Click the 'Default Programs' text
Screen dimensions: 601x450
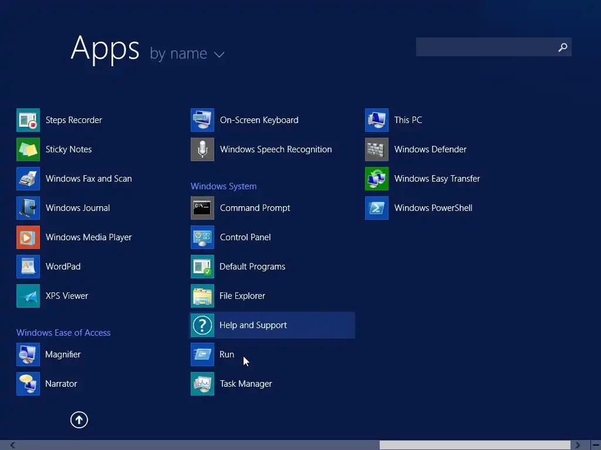coord(252,267)
